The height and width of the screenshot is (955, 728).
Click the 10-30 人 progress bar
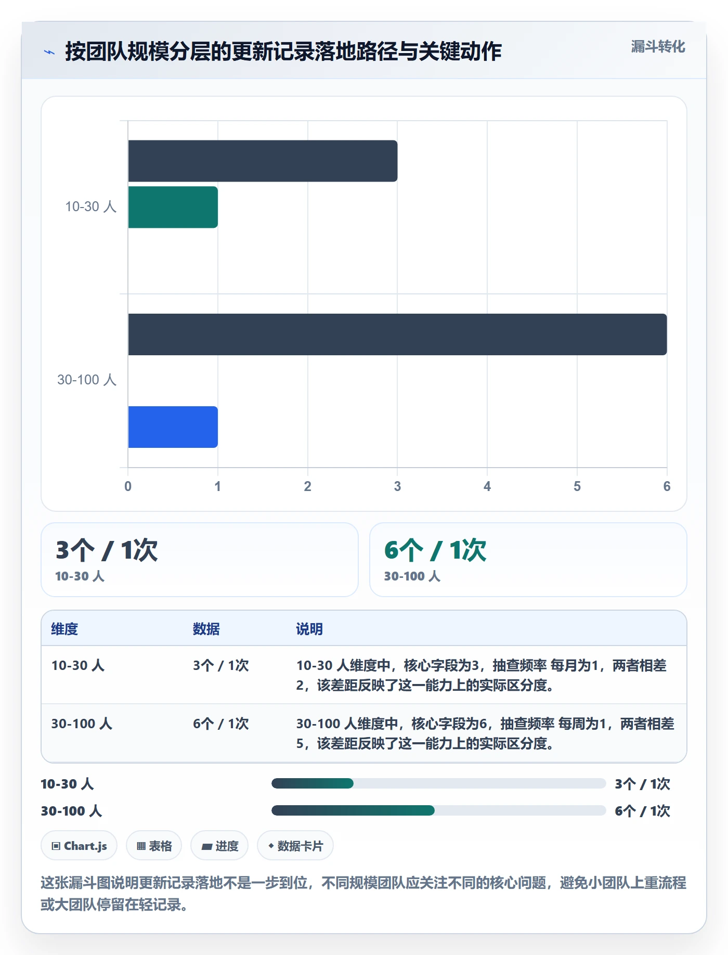tap(438, 783)
